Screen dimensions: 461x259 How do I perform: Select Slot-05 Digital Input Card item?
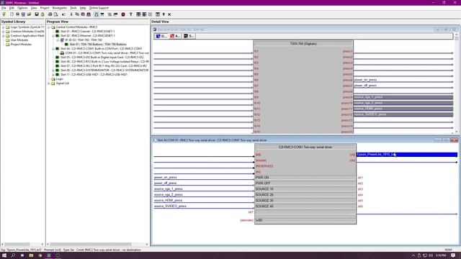pos(102,58)
